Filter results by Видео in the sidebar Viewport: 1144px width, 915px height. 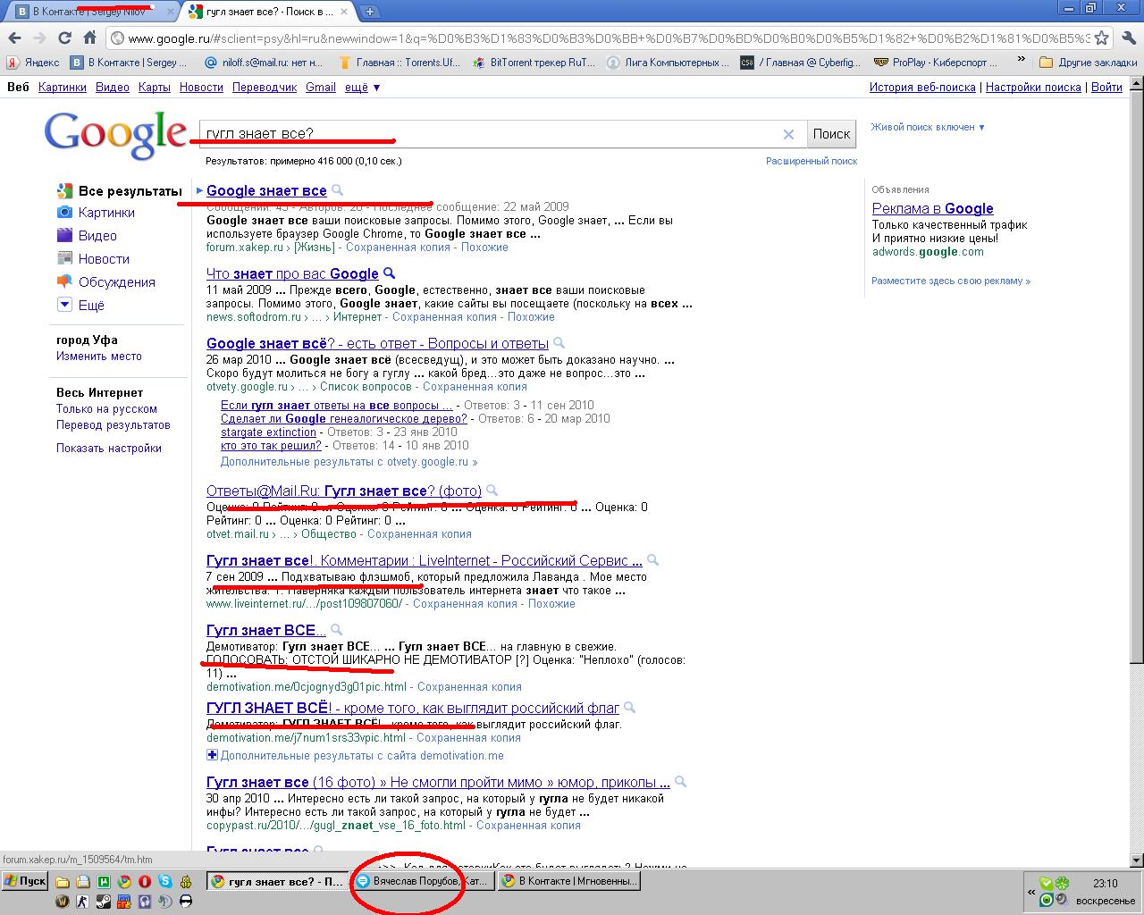tap(88, 236)
